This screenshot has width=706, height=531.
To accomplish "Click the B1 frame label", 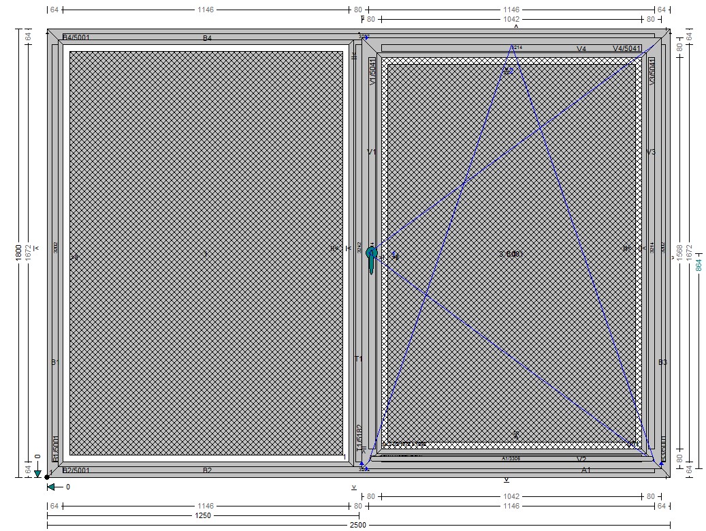I will click(55, 362).
